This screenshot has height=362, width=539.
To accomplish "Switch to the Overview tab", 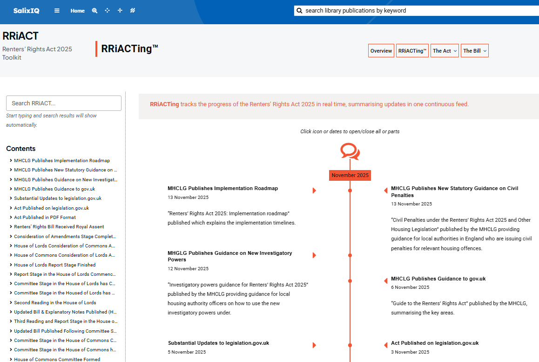I will coord(381,51).
